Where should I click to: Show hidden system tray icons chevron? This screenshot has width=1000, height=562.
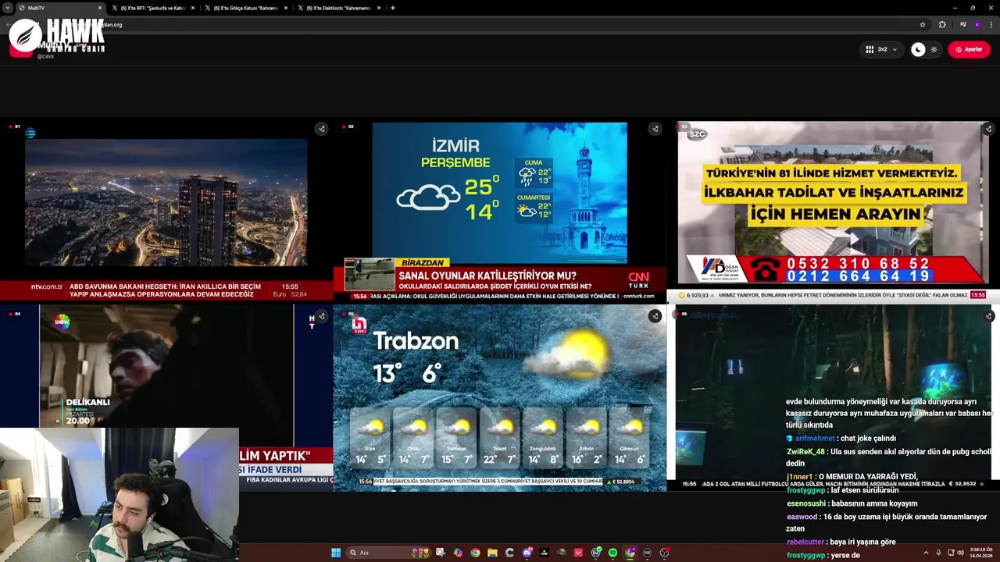[927, 553]
